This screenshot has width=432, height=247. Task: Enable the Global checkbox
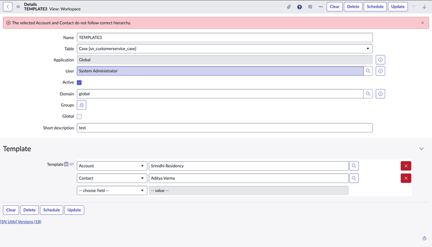click(79, 116)
